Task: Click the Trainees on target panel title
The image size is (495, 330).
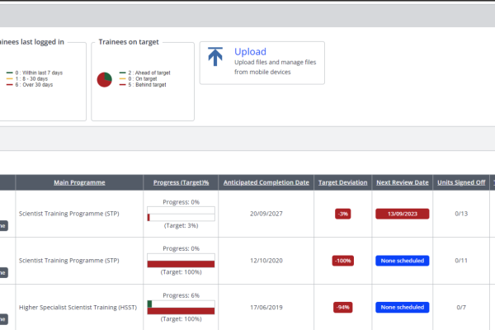Action: coord(129,42)
